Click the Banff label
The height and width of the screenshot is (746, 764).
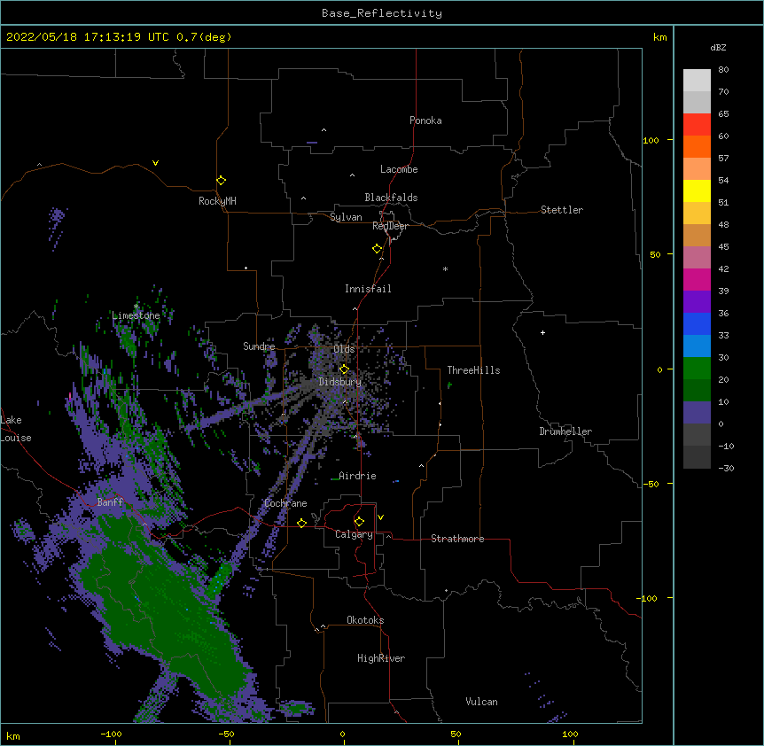tap(110, 502)
